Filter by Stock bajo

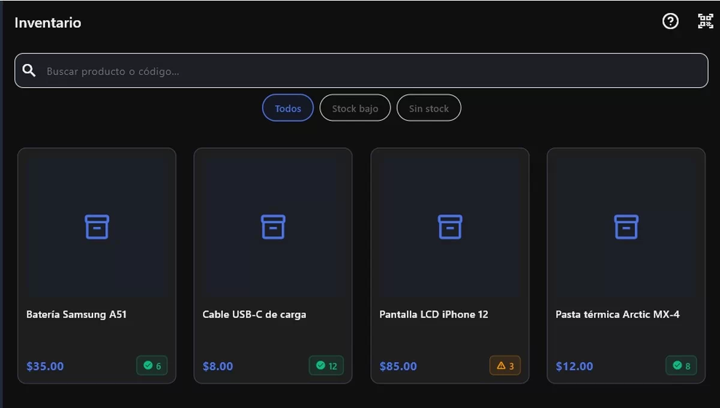tap(355, 108)
